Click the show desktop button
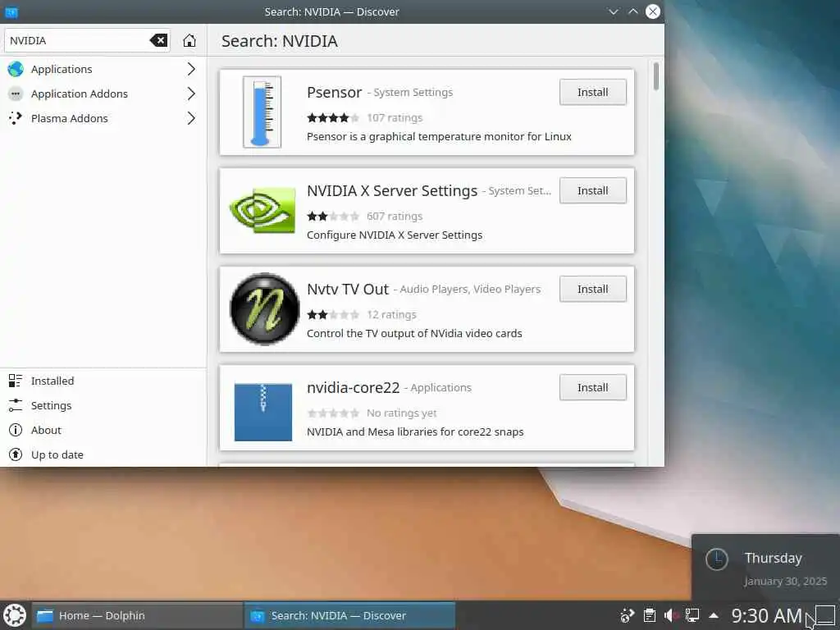The width and height of the screenshot is (840, 630). (825, 615)
